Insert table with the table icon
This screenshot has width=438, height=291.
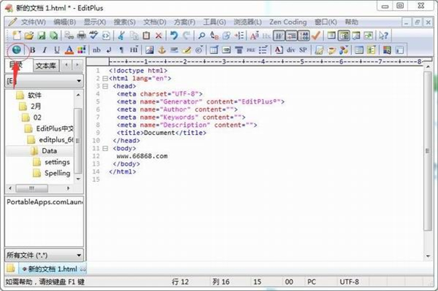click(x=214, y=50)
